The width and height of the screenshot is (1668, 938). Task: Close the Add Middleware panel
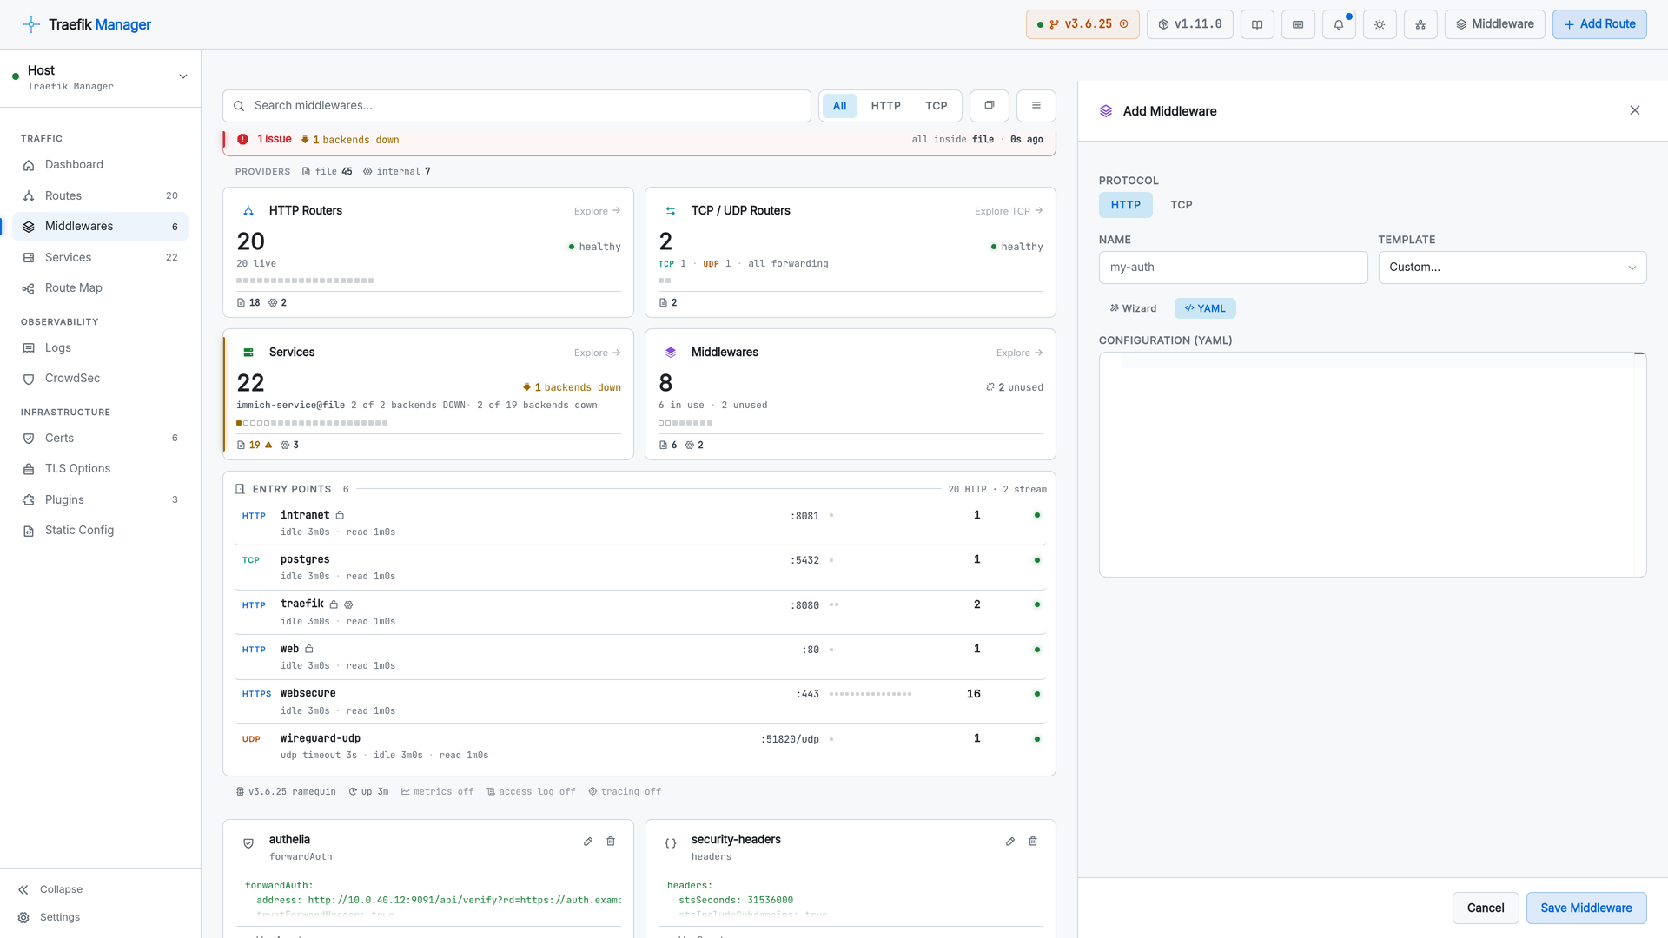(1635, 111)
